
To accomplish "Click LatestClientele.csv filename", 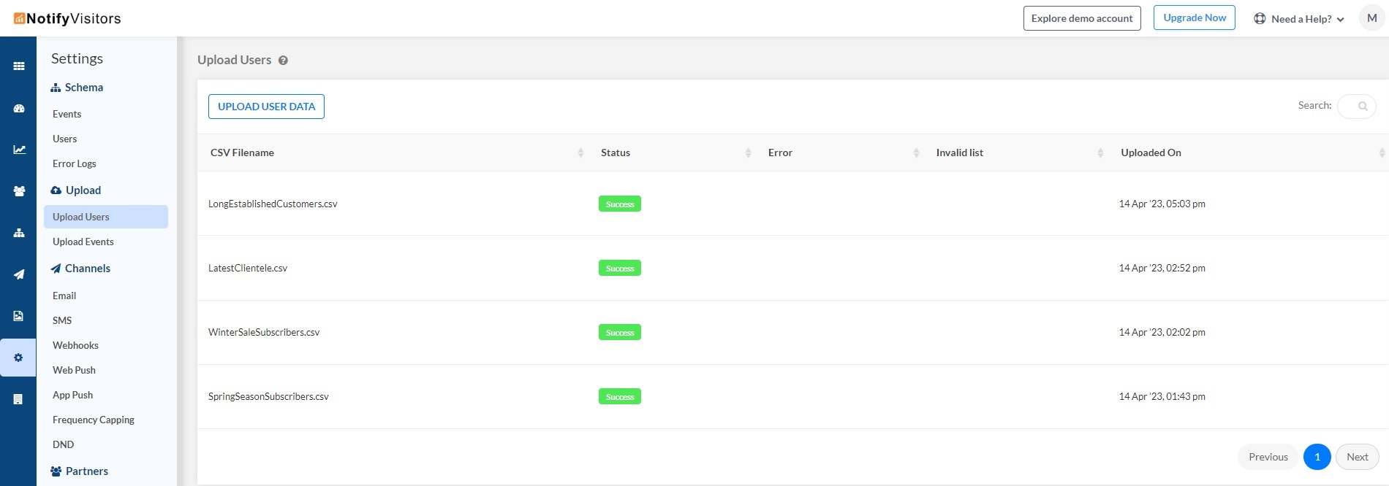I will tap(248, 268).
